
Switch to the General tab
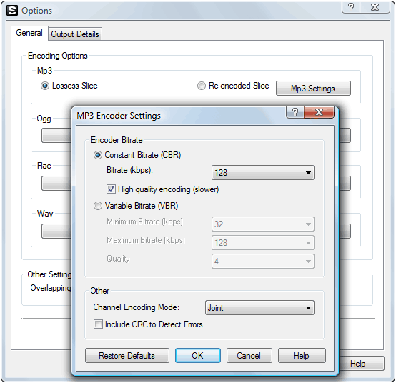coord(29,33)
